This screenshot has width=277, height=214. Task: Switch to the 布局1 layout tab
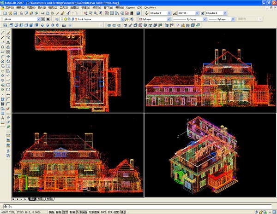pyautogui.click(x=41, y=199)
